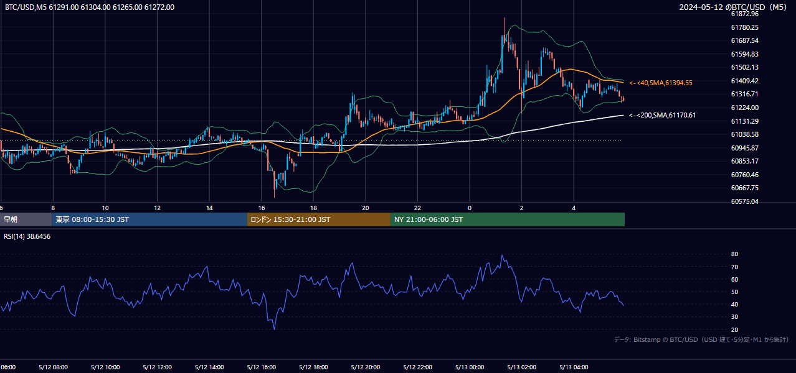This screenshot has height=373, width=796.
Task: Click hour tick 22 under the price chart
Action: click(417, 208)
